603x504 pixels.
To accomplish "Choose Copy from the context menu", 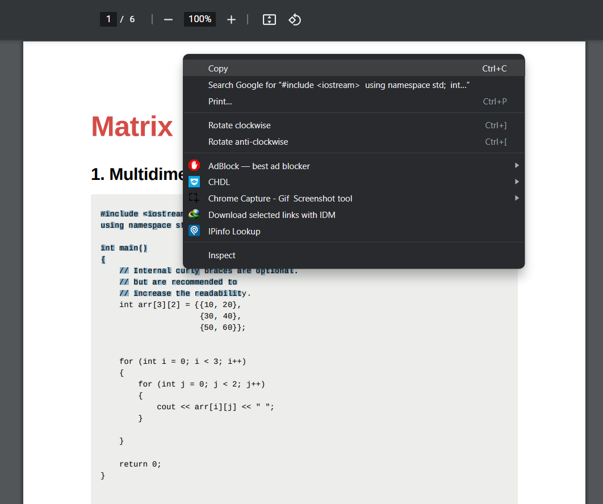I will 354,69.
